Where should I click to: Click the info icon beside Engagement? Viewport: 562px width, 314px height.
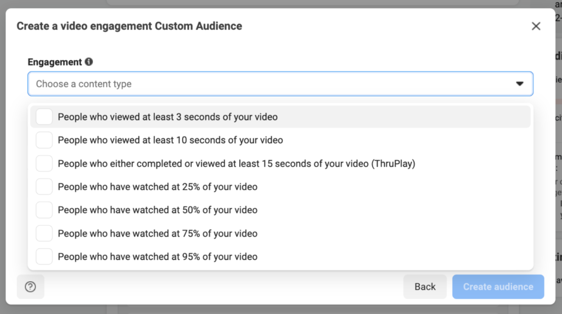click(x=89, y=62)
